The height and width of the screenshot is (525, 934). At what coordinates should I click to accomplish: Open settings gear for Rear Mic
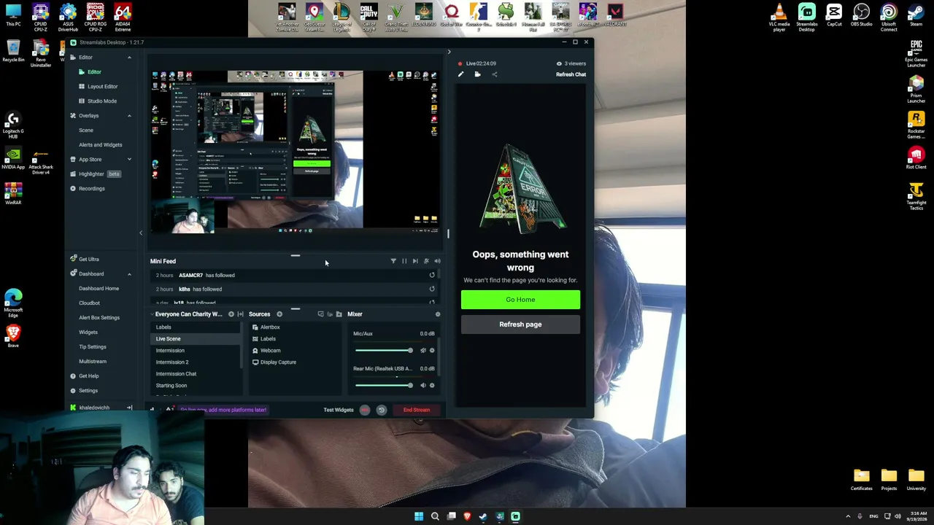click(432, 386)
